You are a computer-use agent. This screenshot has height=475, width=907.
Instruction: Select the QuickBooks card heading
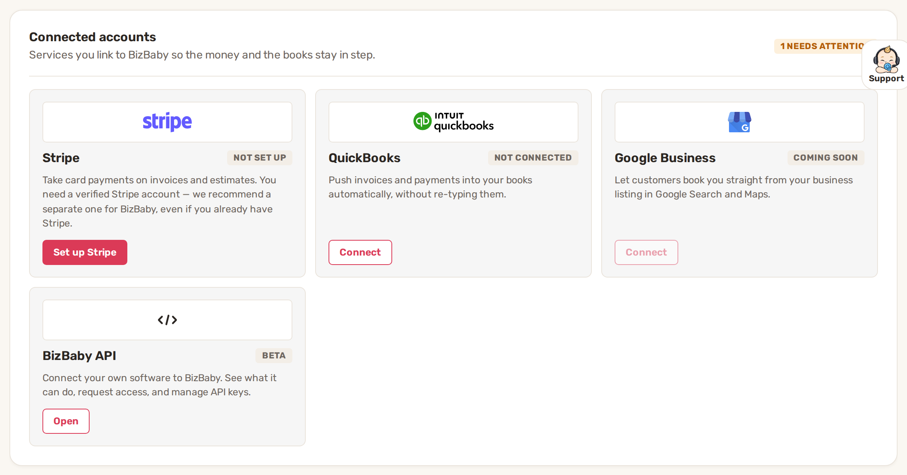point(364,158)
